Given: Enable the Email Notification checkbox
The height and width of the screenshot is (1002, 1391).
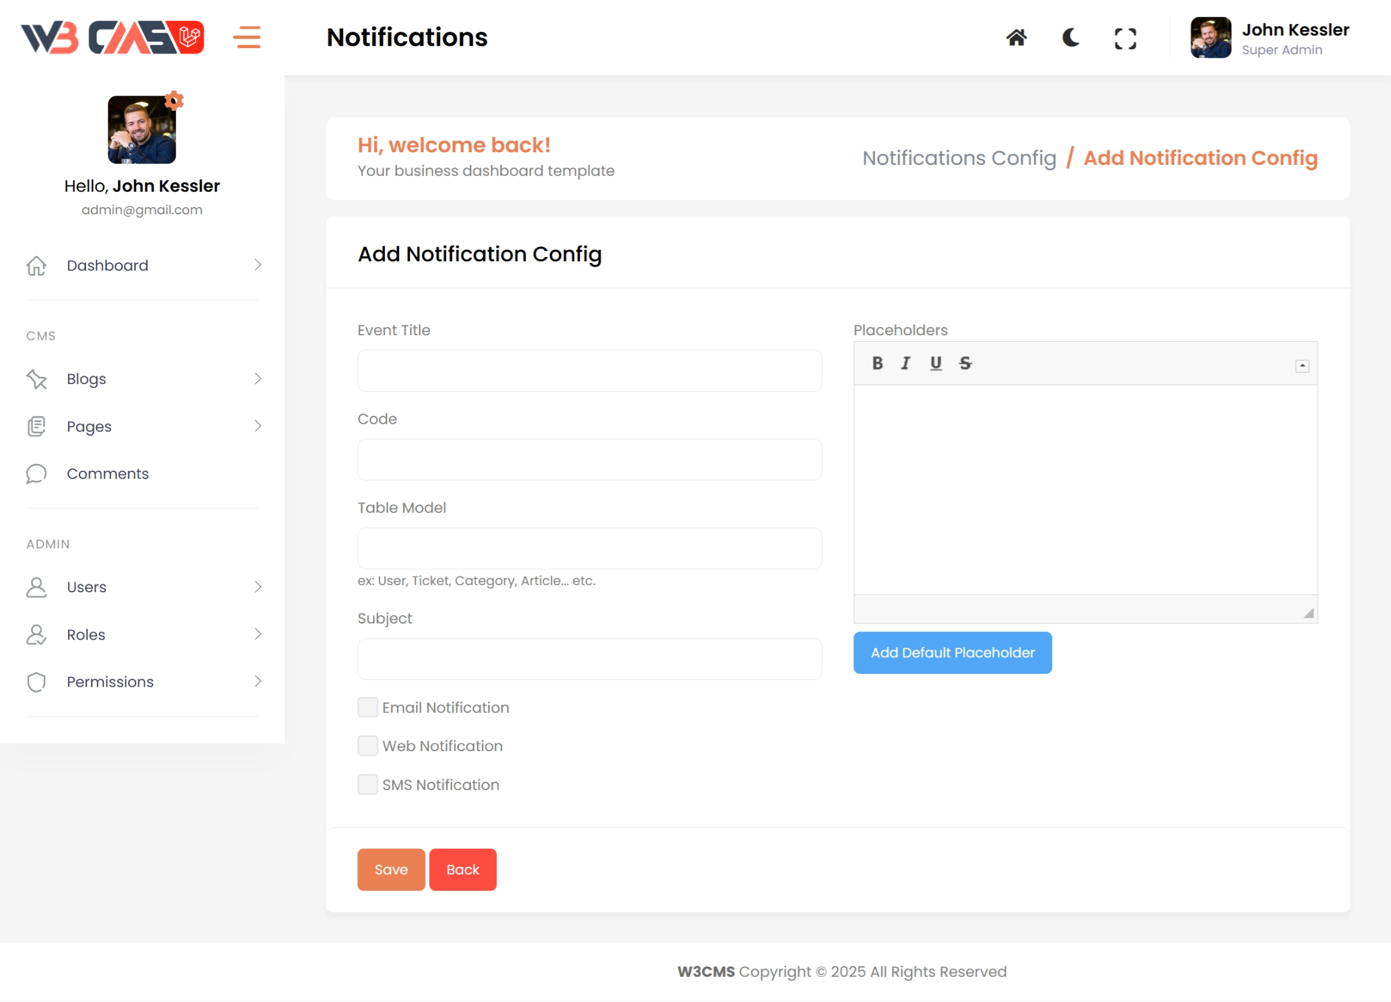Looking at the screenshot, I should coord(367,707).
